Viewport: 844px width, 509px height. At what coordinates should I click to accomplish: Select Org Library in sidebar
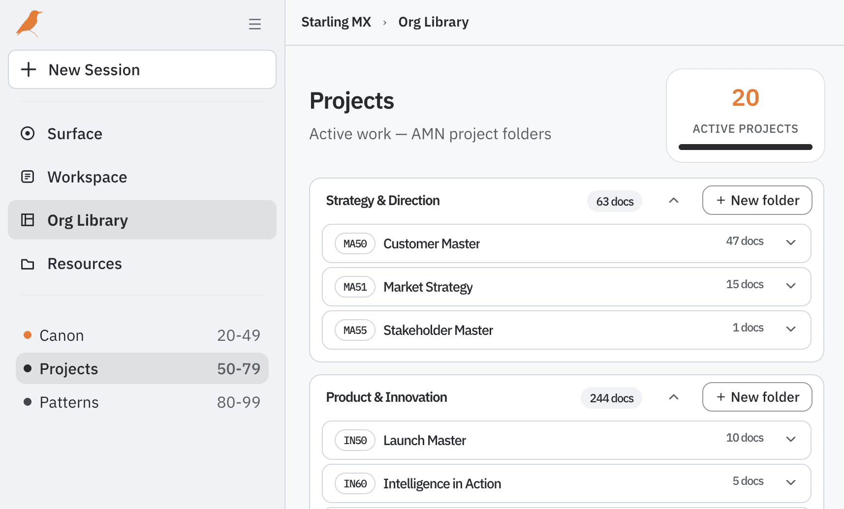click(142, 220)
